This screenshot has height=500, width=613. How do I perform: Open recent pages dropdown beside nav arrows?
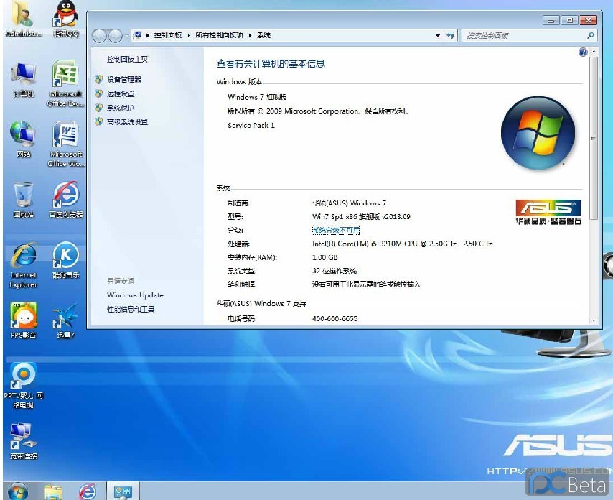pos(126,36)
